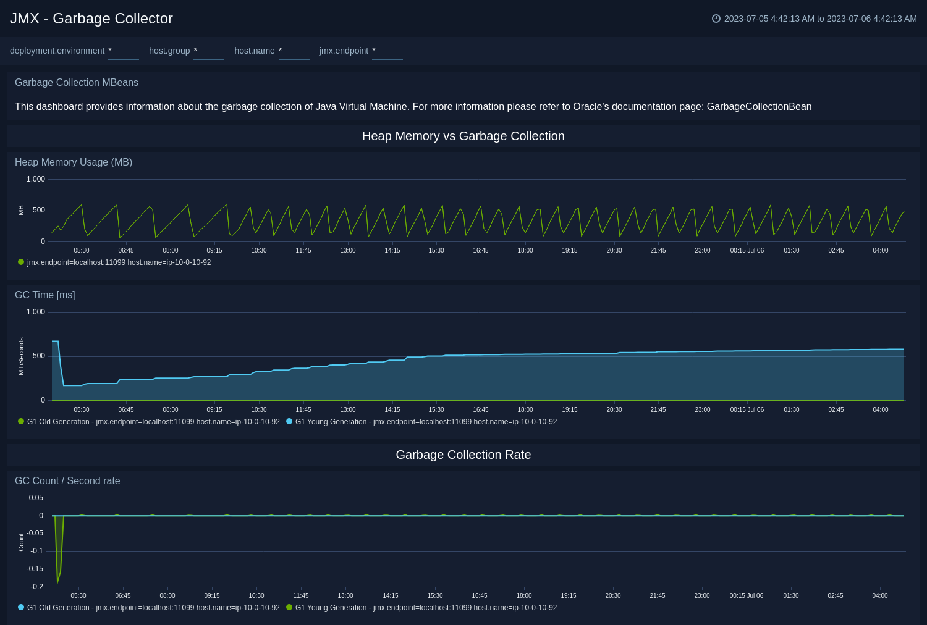Edit the host.name filter value
The image size is (927, 625).
[x=294, y=51]
